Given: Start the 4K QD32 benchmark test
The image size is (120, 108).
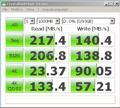Looking at the screenshot, I should tap(15, 86).
